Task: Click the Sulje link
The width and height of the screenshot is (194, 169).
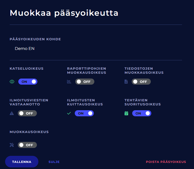Action: click(54, 162)
